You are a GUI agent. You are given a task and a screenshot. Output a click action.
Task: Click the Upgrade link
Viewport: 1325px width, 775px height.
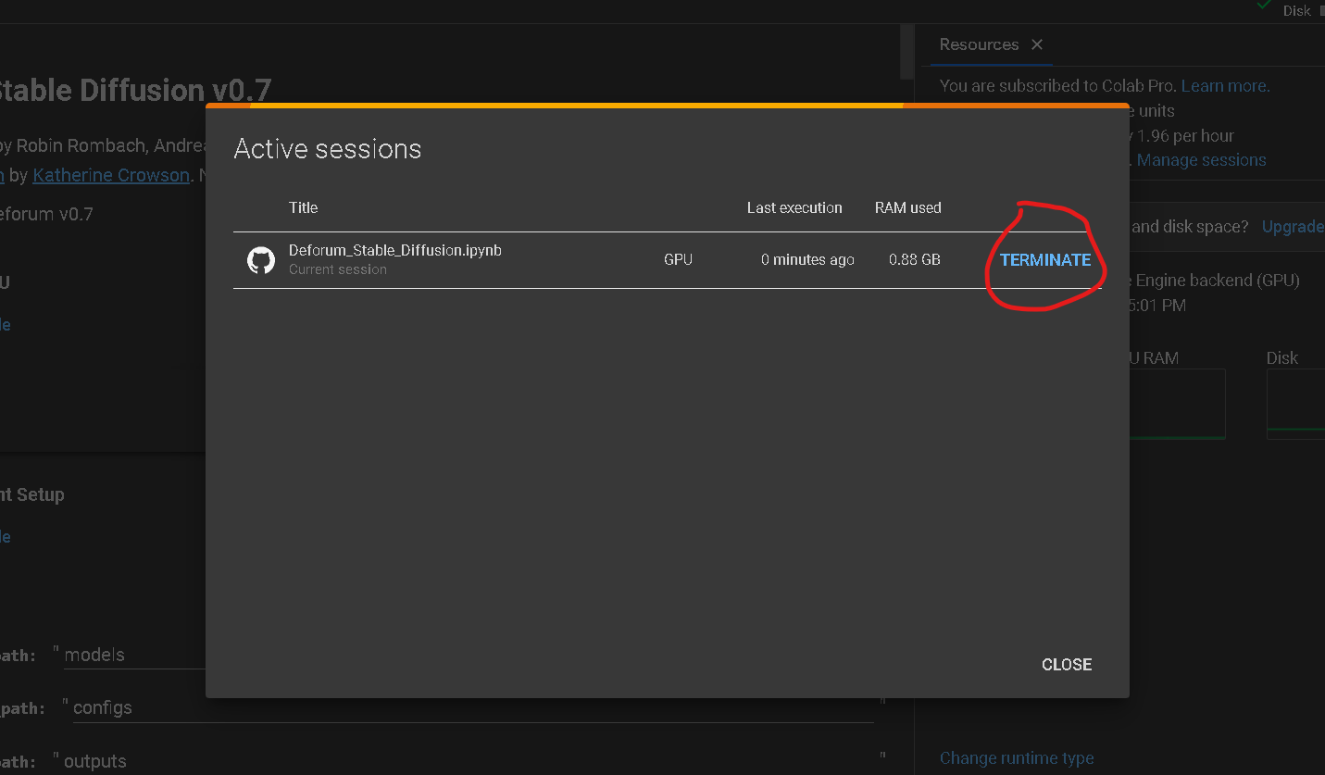[1294, 227]
